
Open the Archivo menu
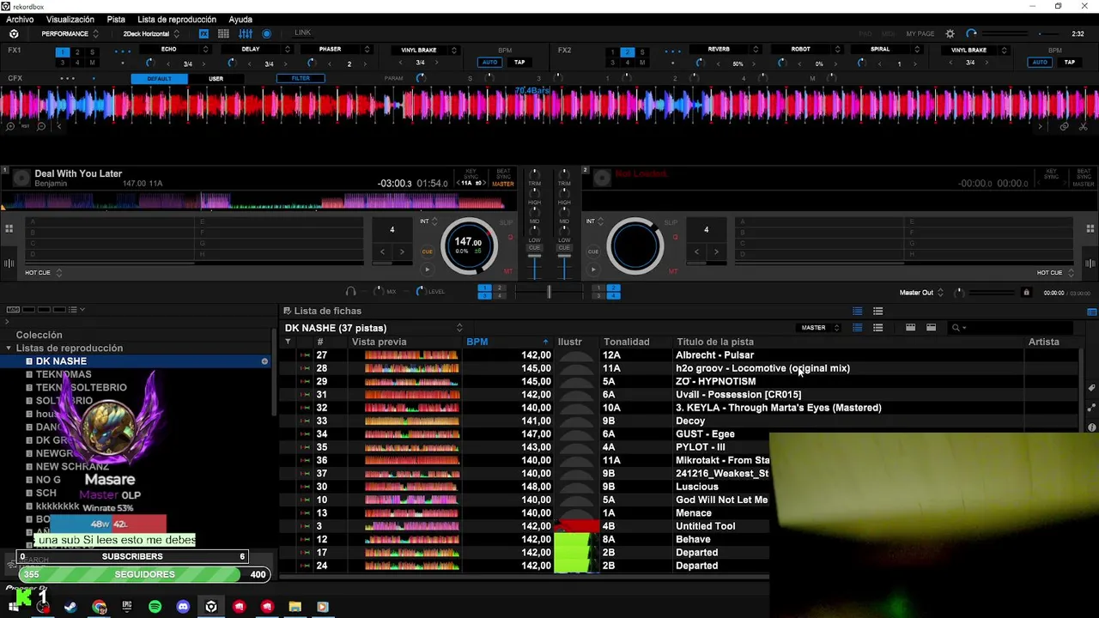(20, 19)
